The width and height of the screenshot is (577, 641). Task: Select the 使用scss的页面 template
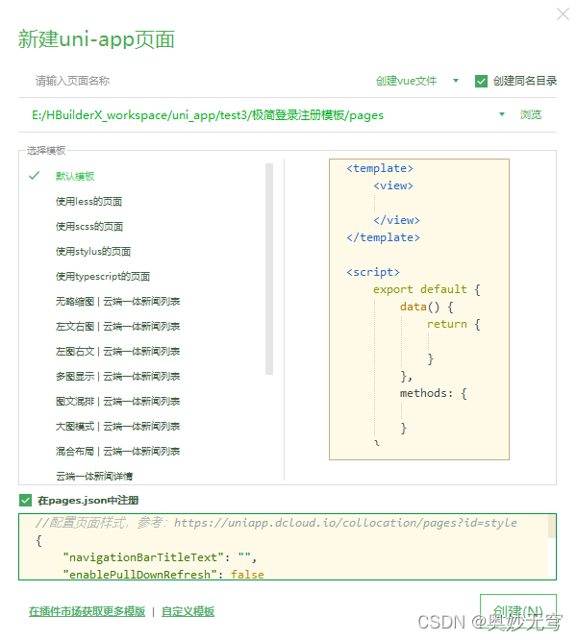(x=89, y=226)
